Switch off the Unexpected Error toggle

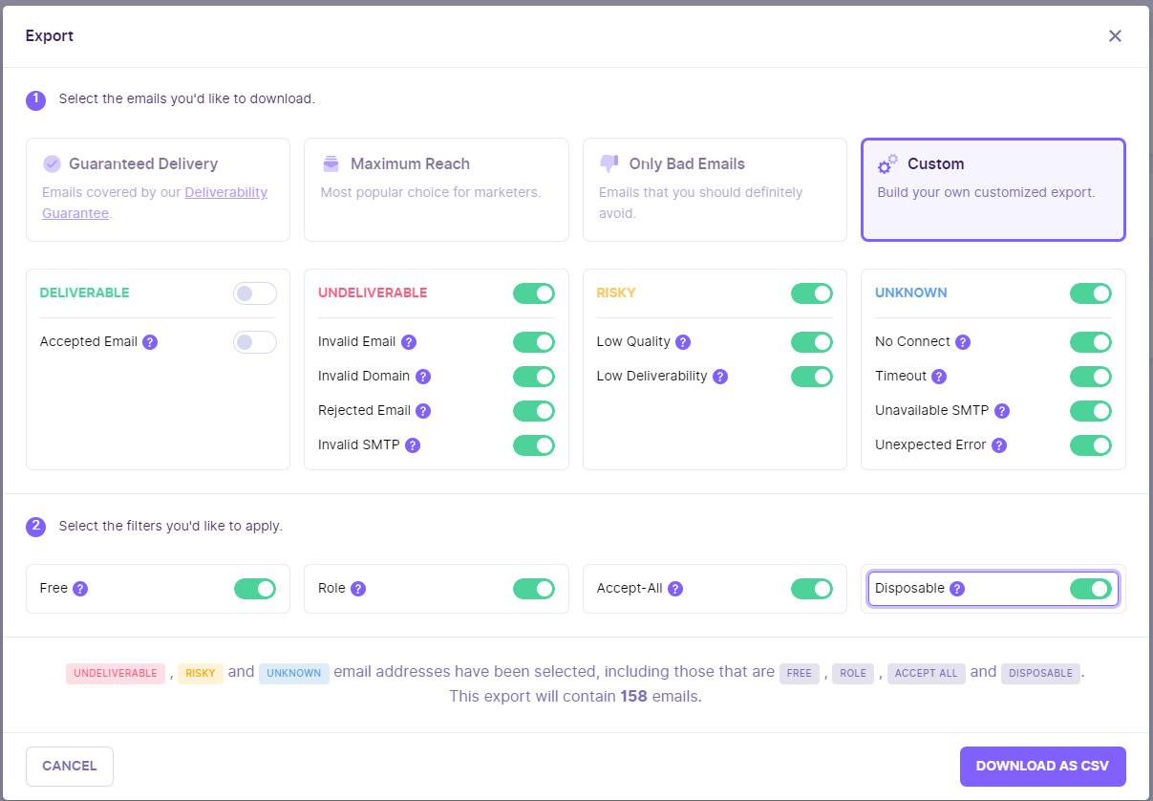(1091, 445)
